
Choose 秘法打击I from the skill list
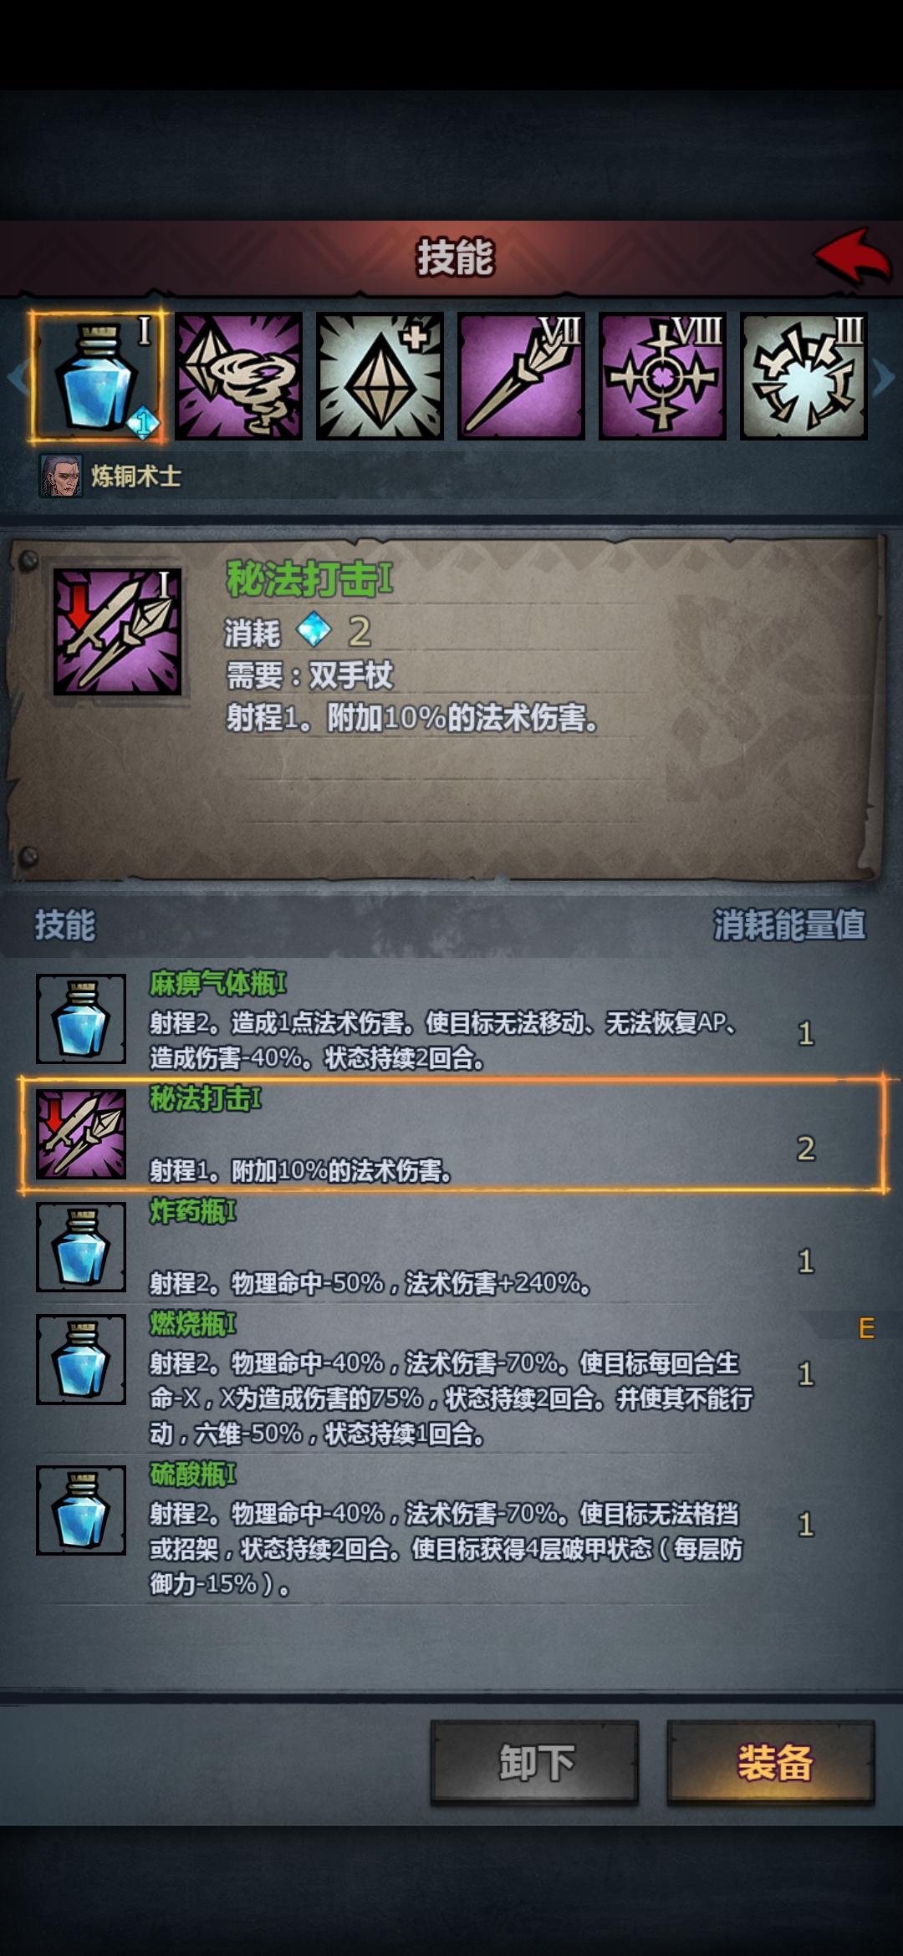pyautogui.click(x=451, y=1134)
